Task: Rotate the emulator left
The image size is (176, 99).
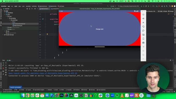Action: pyautogui.click(x=143, y=27)
